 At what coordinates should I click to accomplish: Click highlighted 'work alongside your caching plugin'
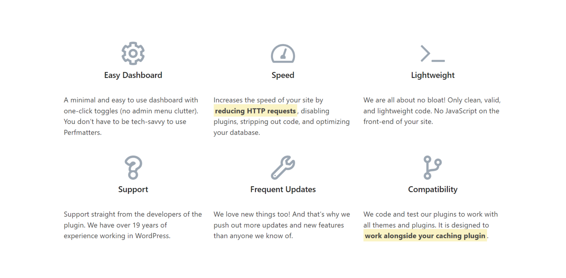pos(425,236)
